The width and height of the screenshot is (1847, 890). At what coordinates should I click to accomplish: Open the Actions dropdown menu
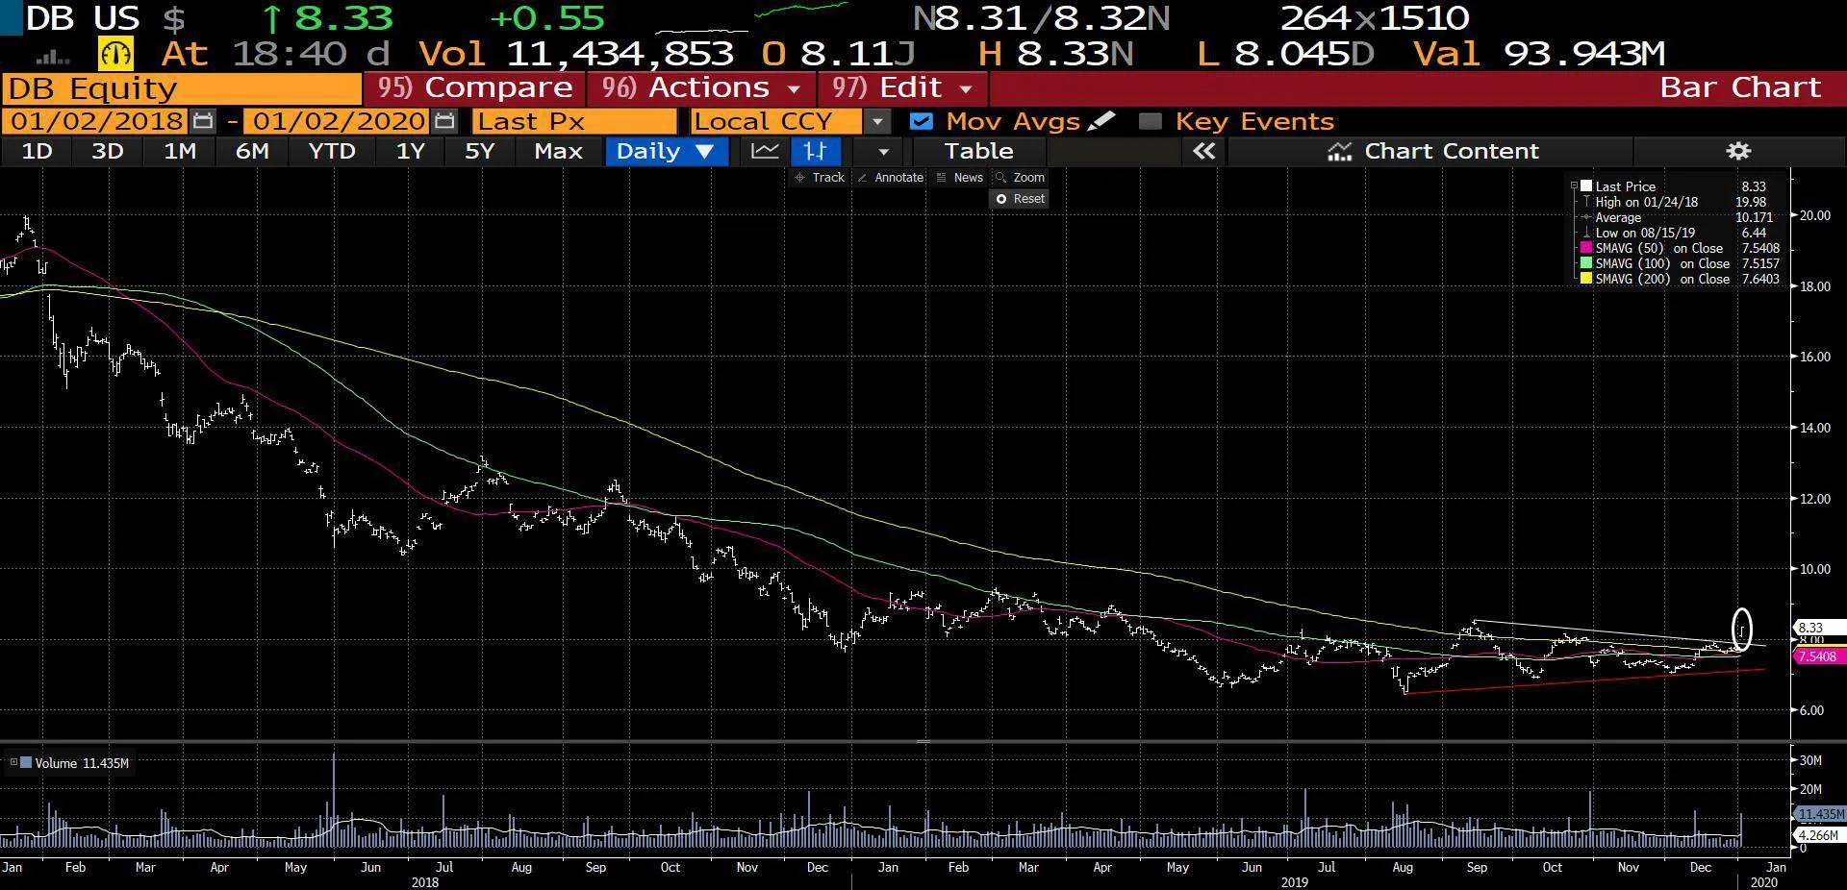701,88
